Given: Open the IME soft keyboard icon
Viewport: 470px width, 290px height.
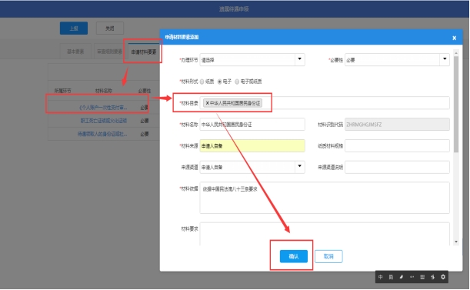Looking at the screenshot, I should (422, 277).
